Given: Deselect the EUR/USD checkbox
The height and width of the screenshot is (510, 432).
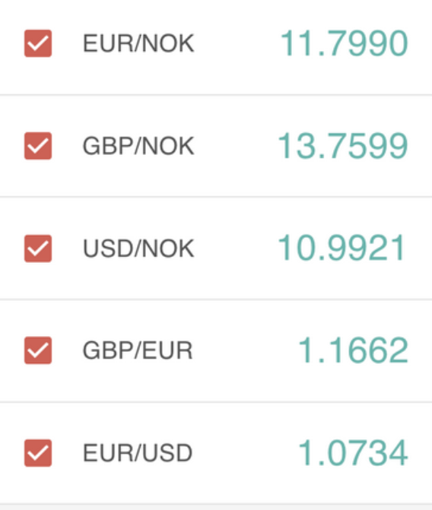Looking at the screenshot, I should [x=38, y=453].
